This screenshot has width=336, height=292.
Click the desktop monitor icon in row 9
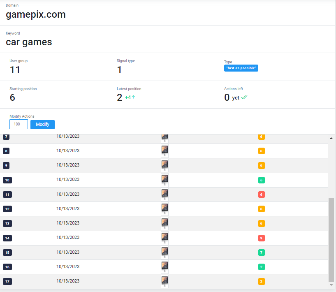pyautogui.click(x=165, y=165)
